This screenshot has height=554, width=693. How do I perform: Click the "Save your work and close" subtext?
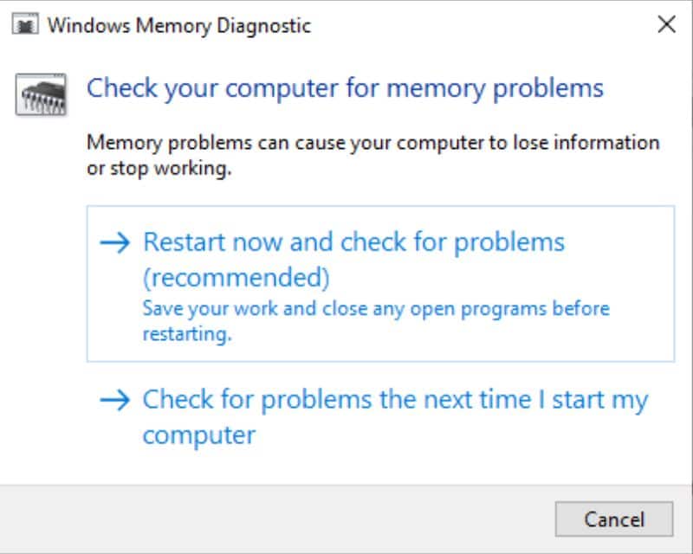pyautogui.click(x=376, y=309)
